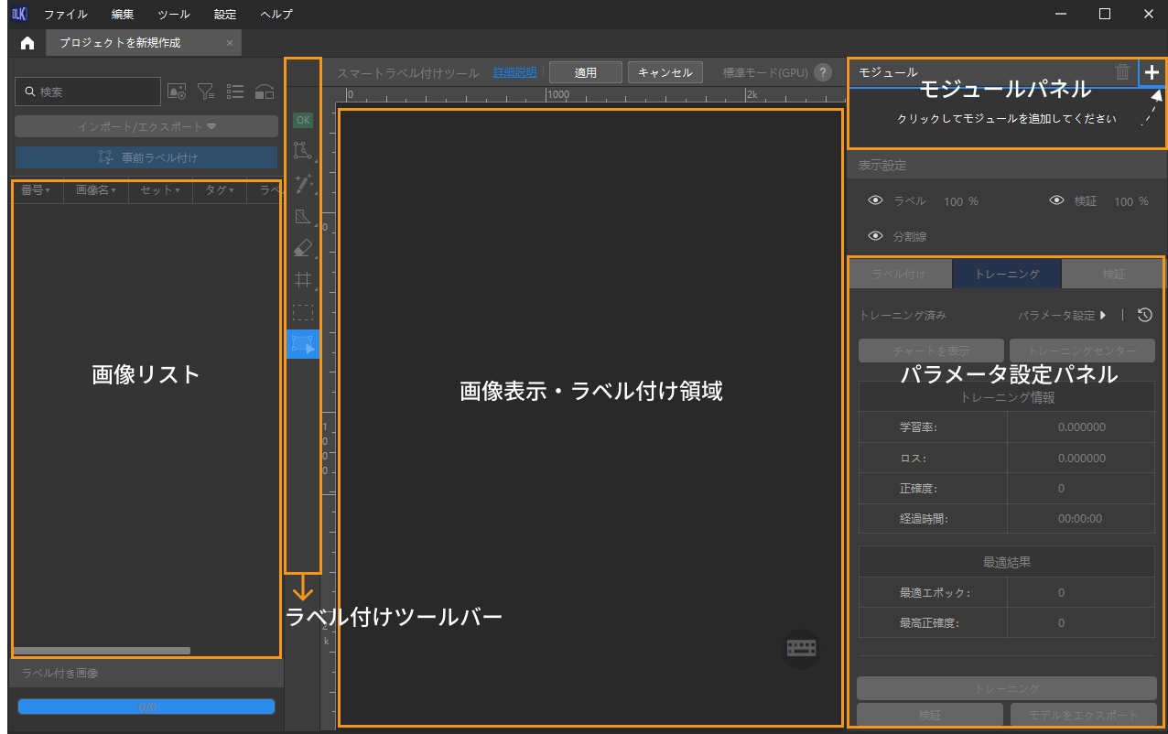Image resolution: width=1168 pixels, height=734 pixels.
Task: Toggle 分割線 visibility eye icon
Action: click(x=875, y=236)
